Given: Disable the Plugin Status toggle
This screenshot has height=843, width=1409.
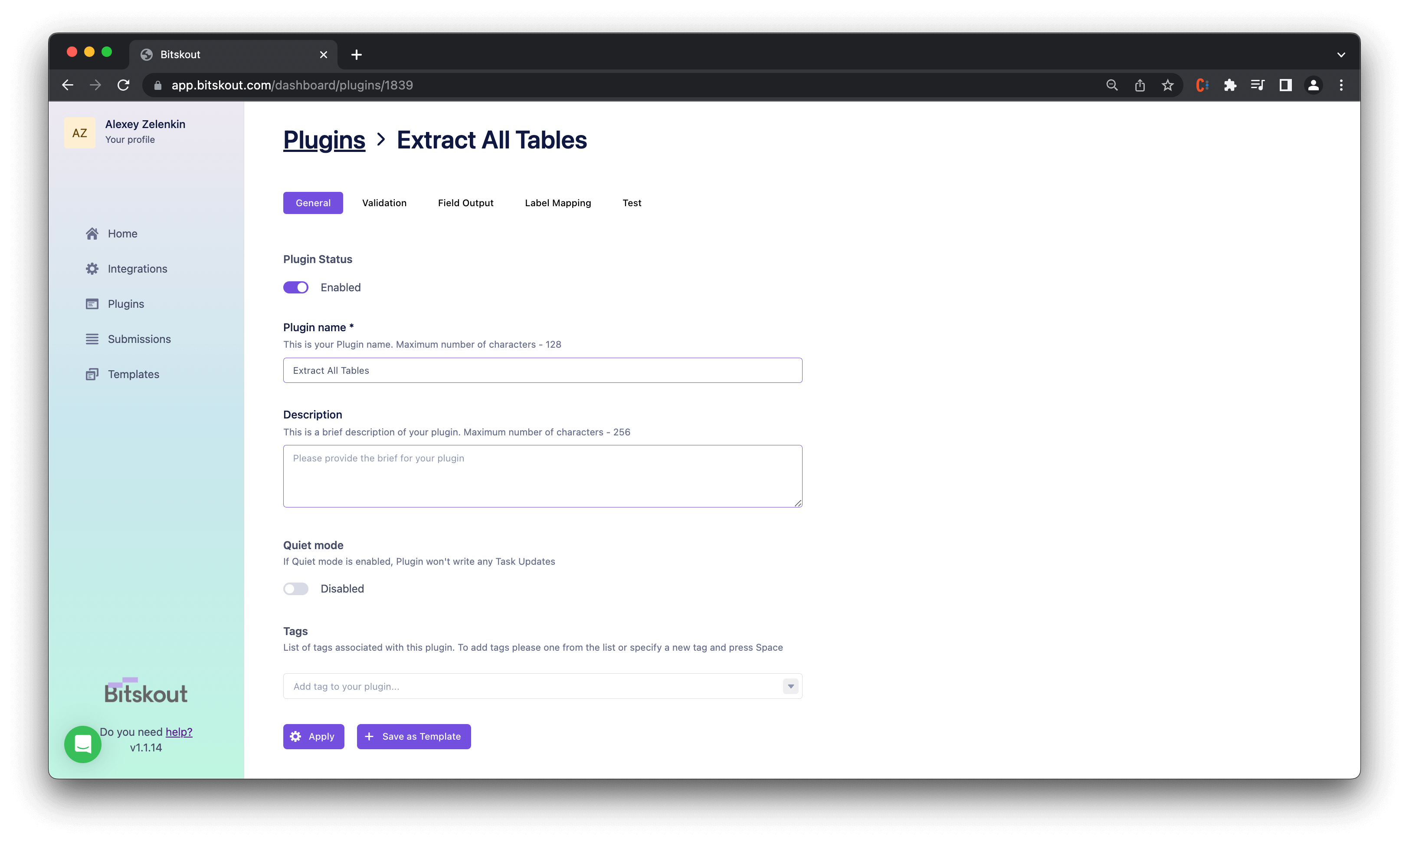Looking at the screenshot, I should tap(296, 287).
